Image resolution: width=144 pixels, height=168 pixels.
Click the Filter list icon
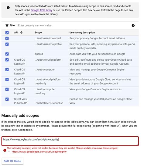[x=7, y=26]
